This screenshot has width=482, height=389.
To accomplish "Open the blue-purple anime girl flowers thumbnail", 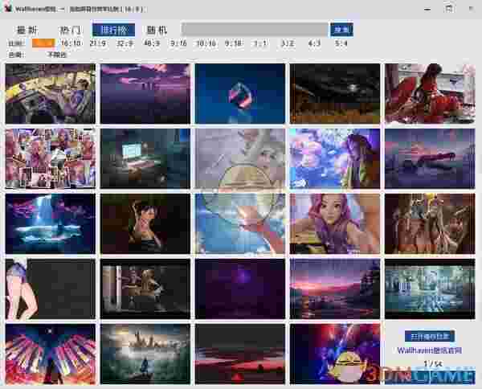I will point(335,158).
